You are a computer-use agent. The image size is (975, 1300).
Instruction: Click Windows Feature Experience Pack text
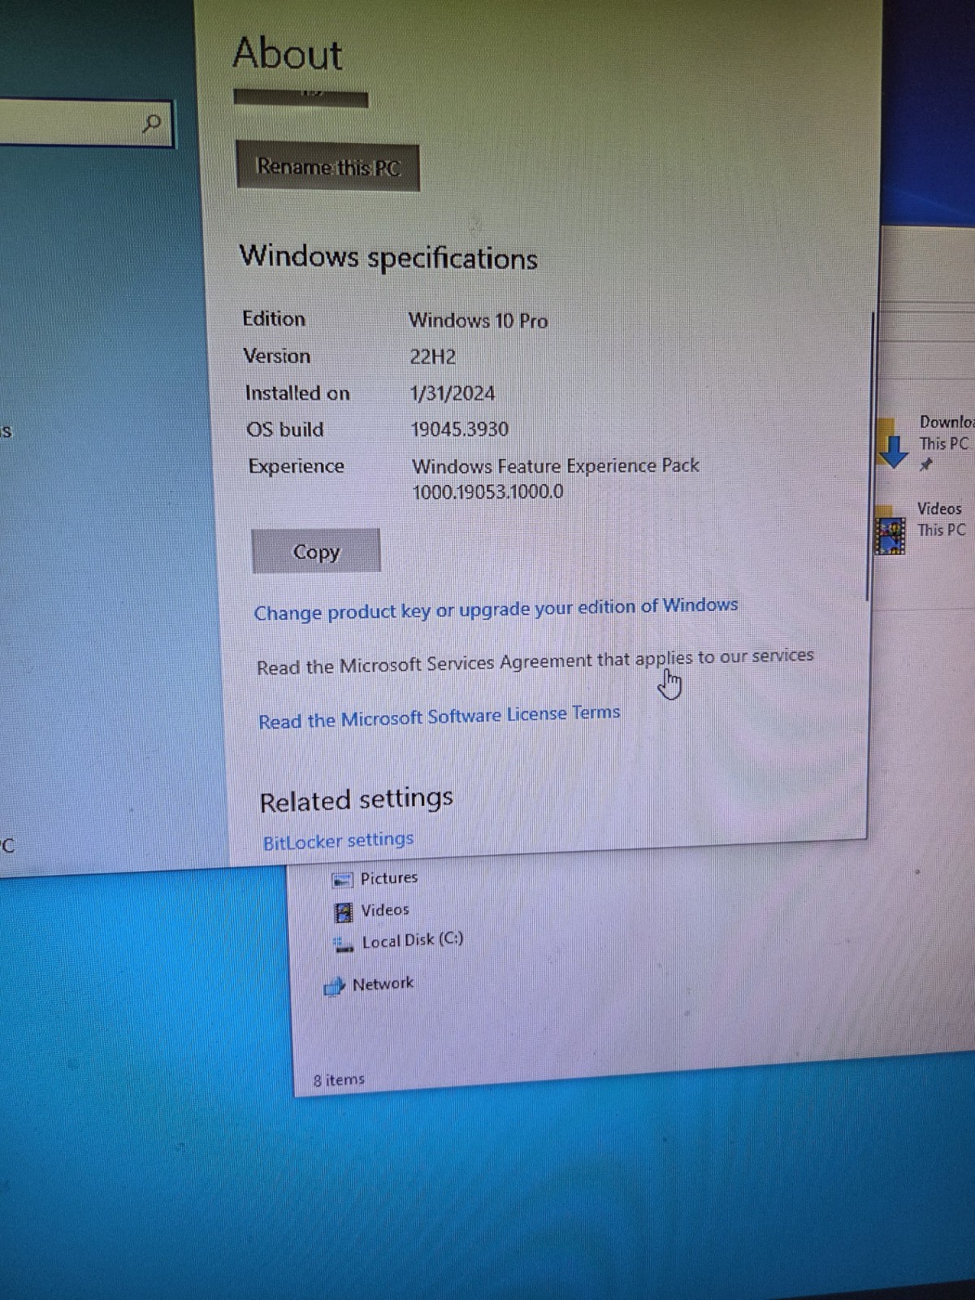click(556, 466)
